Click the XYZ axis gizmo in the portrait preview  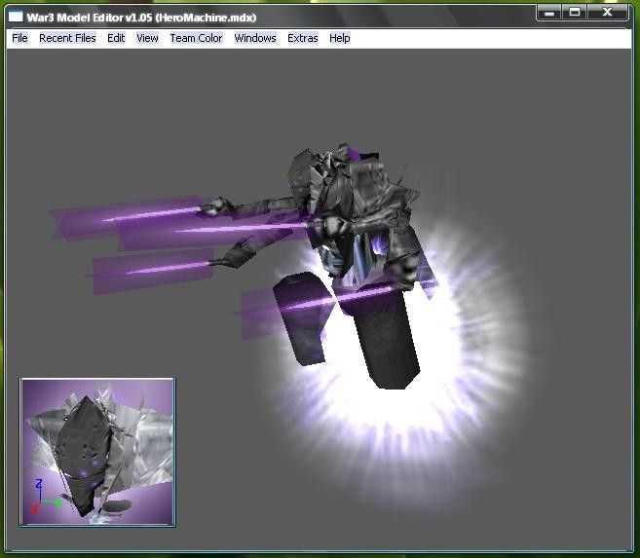[x=44, y=498]
